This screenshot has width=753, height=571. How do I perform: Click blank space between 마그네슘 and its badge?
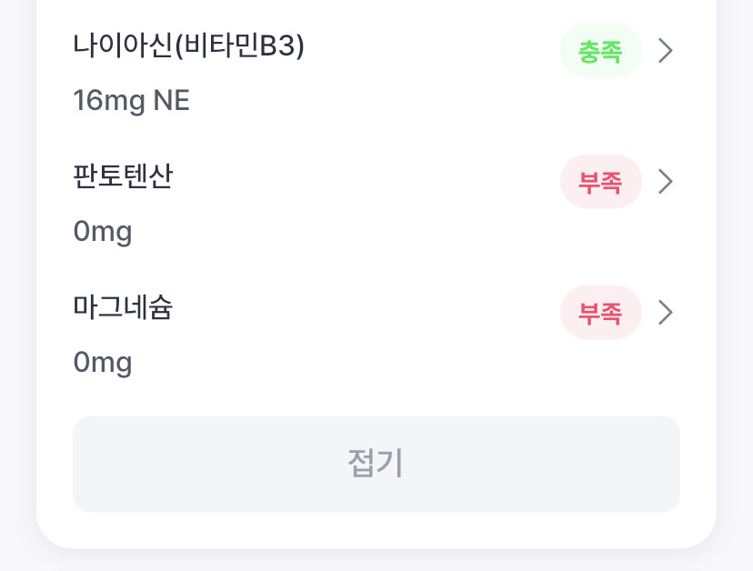coord(364,310)
